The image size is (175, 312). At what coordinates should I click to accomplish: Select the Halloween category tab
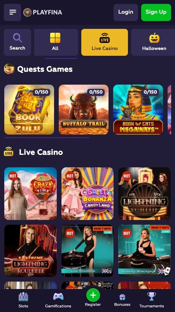coord(153,42)
